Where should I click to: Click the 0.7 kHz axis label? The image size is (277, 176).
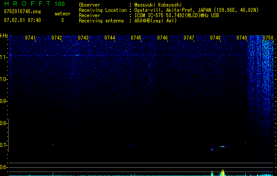(x=4, y=145)
